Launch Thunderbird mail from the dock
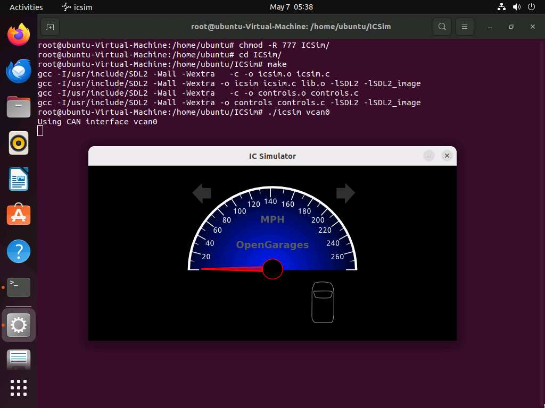This screenshot has width=545, height=408. pyautogui.click(x=19, y=71)
